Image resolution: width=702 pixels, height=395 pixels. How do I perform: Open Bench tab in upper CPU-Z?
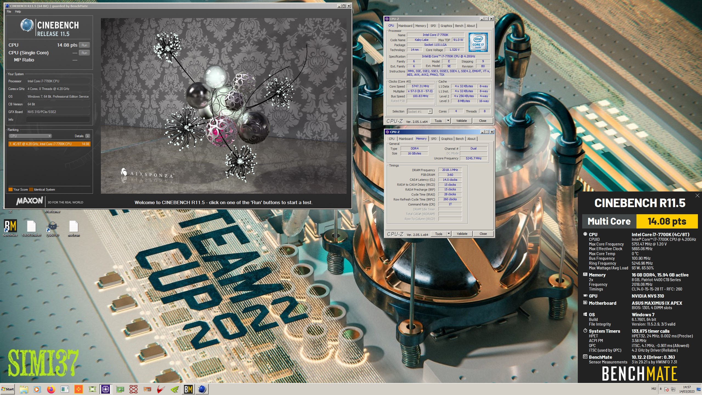459,26
